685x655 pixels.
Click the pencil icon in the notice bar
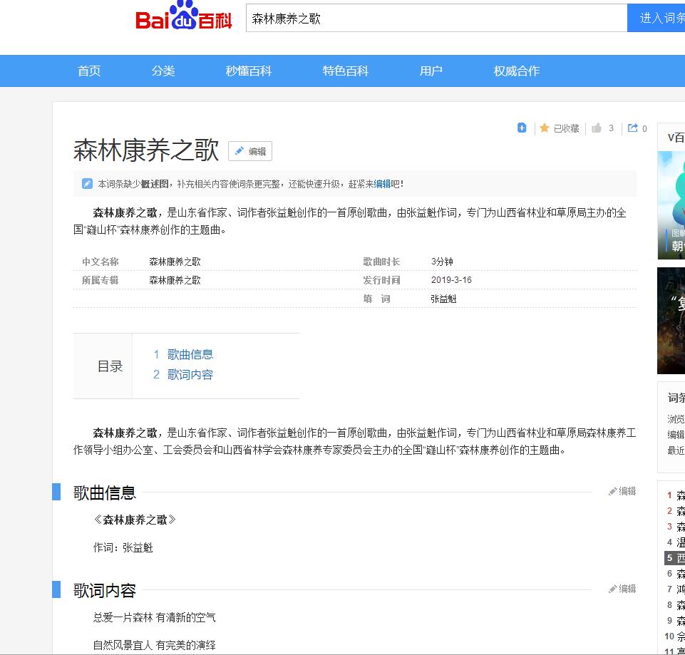pos(87,184)
